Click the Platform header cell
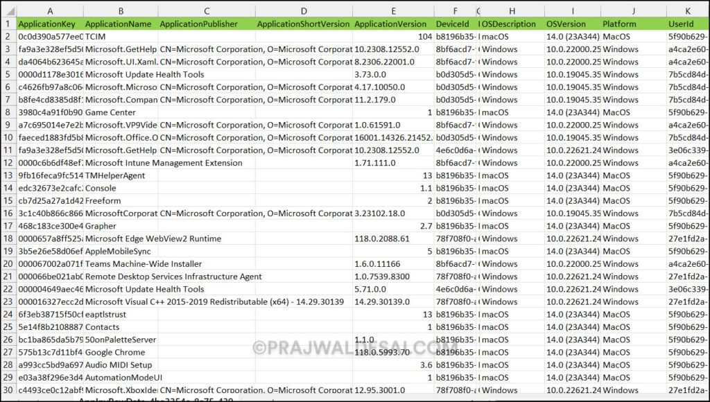The height and width of the screenshot is (402, 710). coord(634,24)
